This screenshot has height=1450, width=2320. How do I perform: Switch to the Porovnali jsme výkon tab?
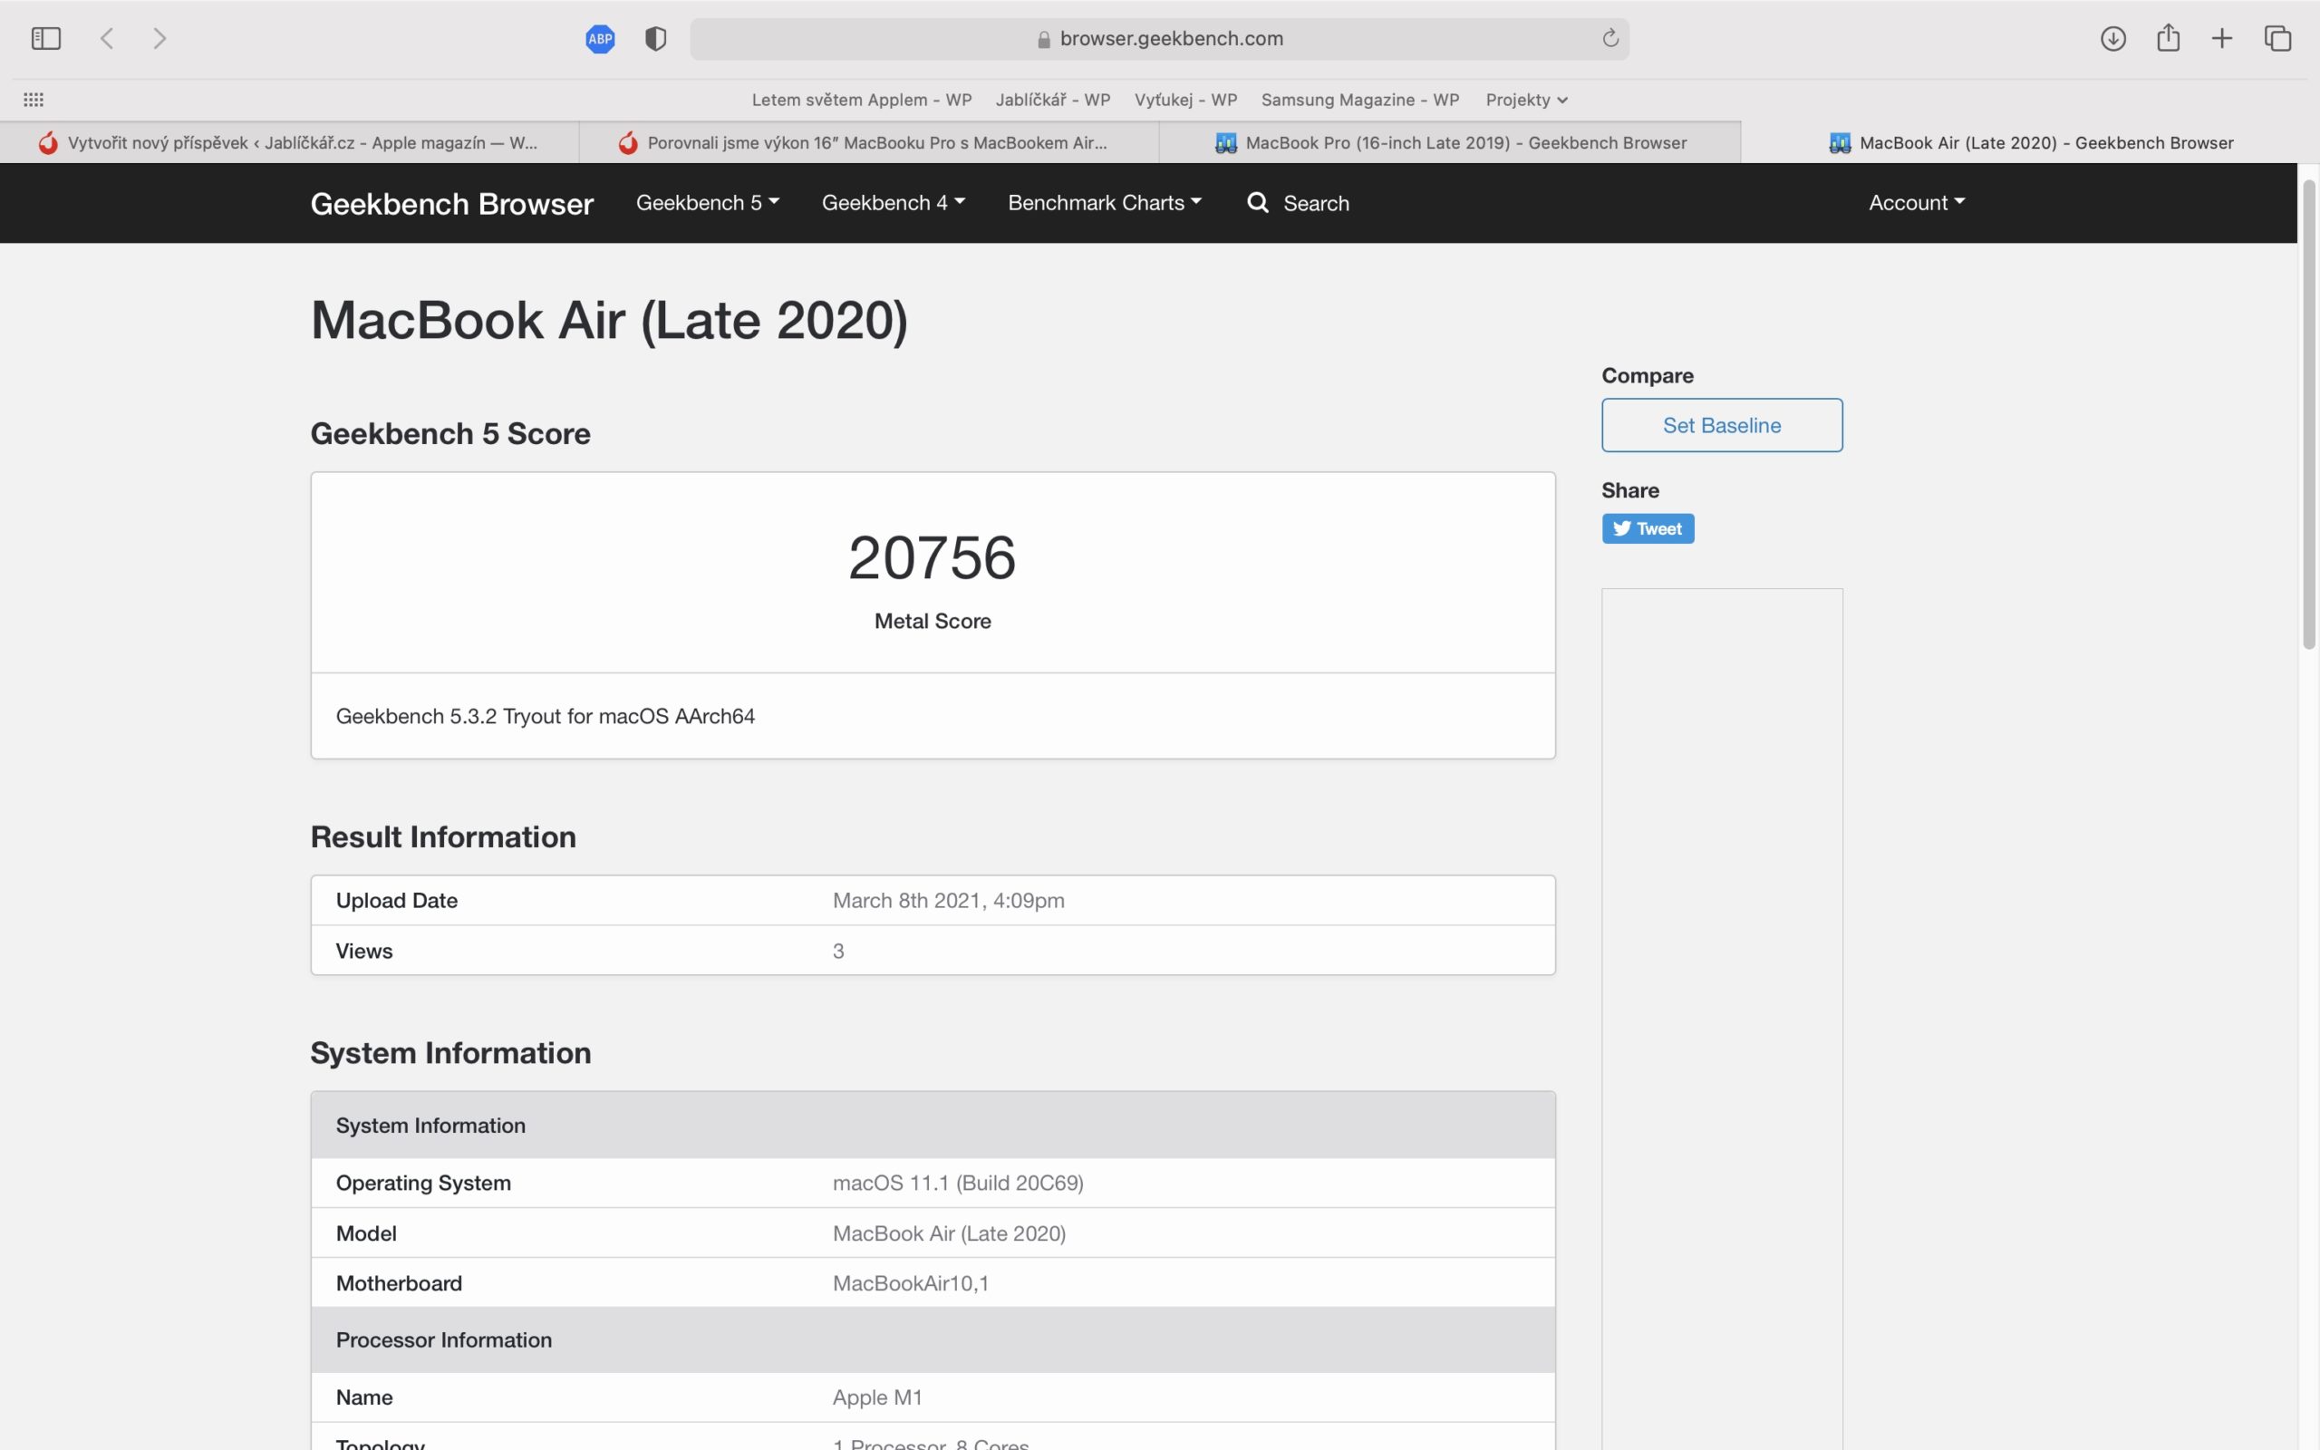(869, 143)
